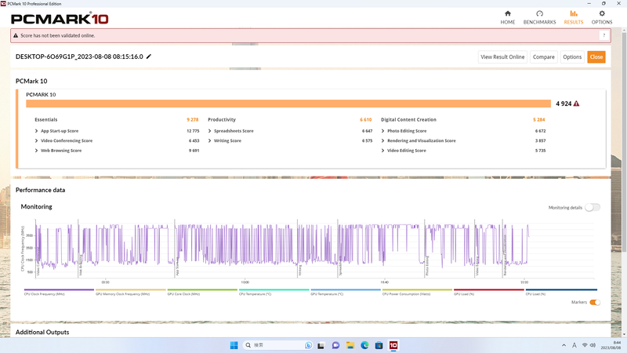
Task: Toggle CPU Temperature legend line
Action: coord(274,289)
